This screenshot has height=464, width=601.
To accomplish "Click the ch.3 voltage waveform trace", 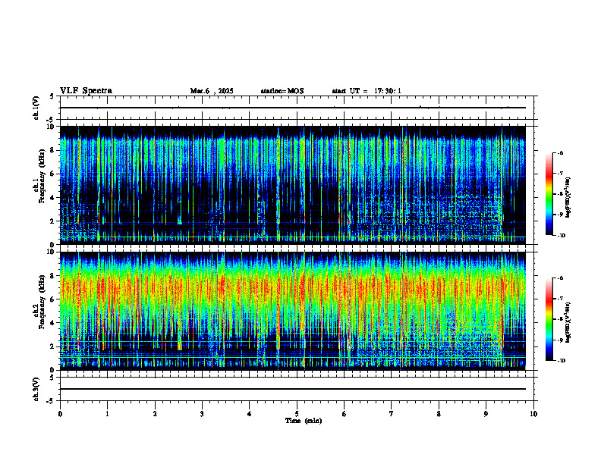I will [293, 389].
